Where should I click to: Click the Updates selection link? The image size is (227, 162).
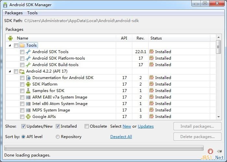pyautogui.click(x=146, y=126)
